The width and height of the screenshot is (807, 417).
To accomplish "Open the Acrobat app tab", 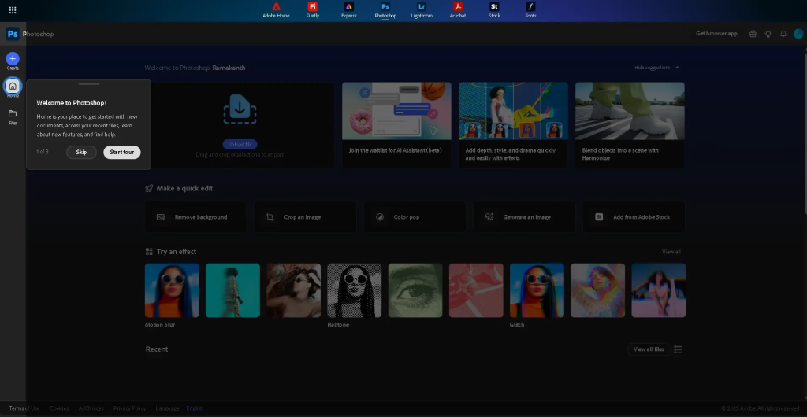I will point(458,10).
